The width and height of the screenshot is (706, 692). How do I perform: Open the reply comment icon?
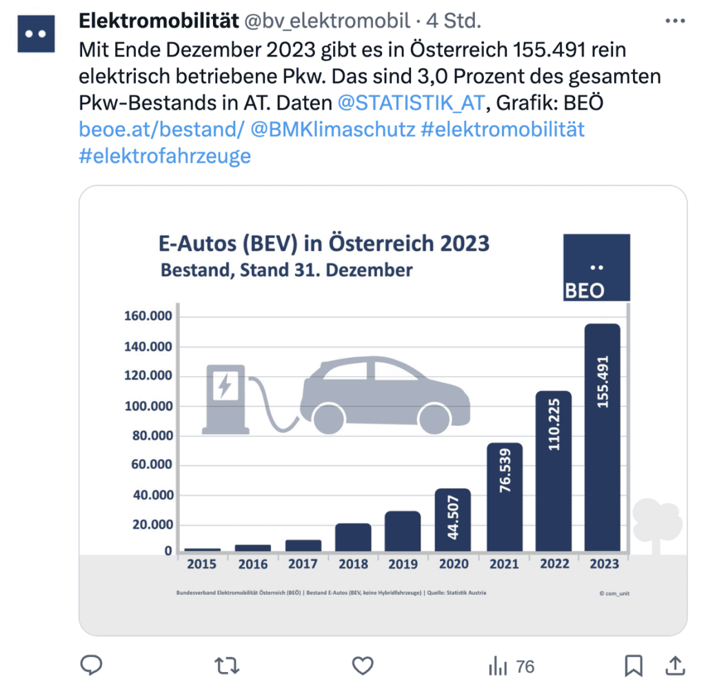pos(92,665)
